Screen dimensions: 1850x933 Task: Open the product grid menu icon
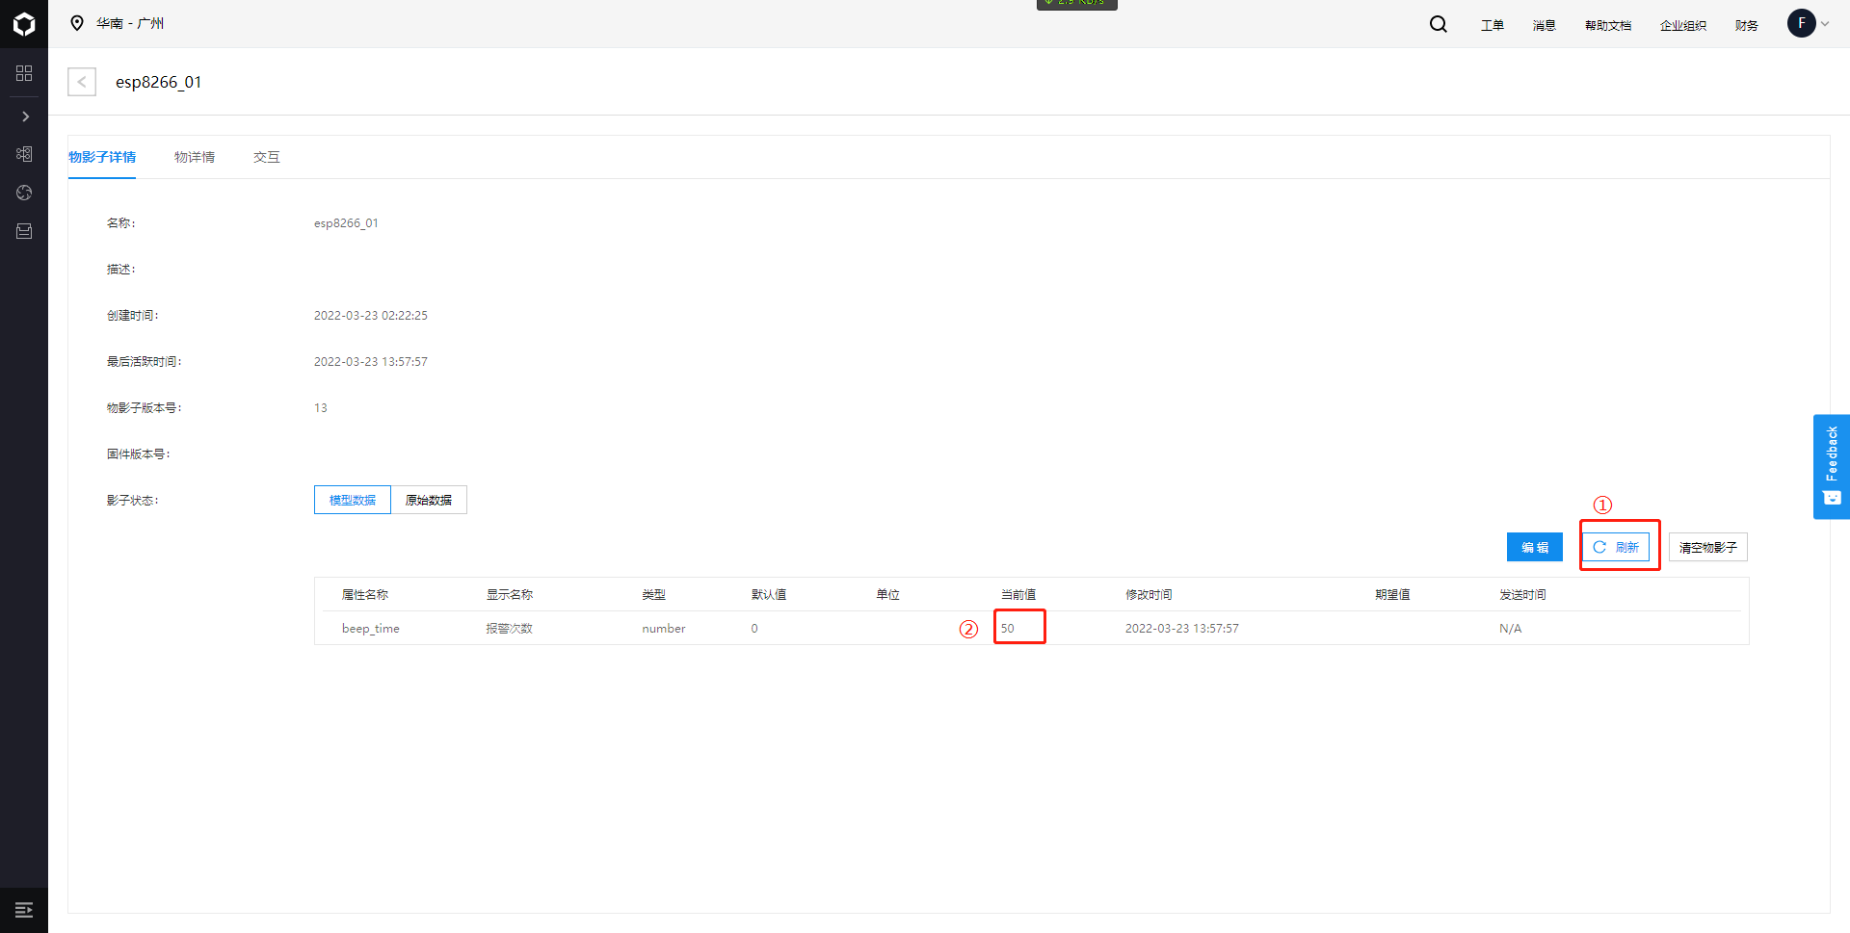(x=24, y=73)
